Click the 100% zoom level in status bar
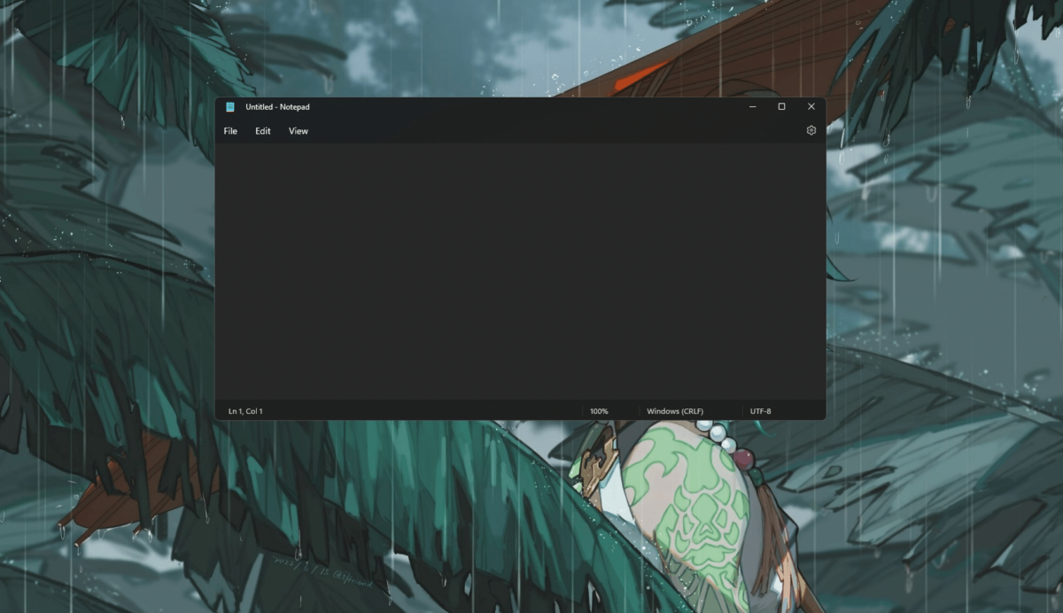 click(599, 411)
